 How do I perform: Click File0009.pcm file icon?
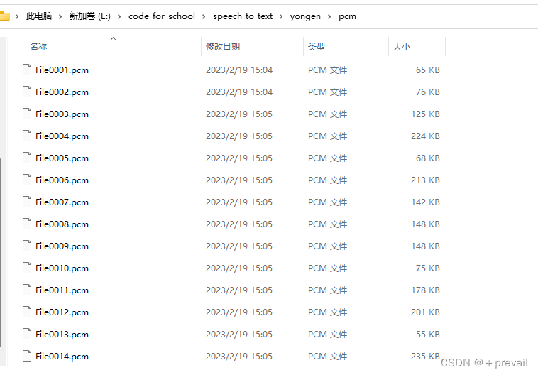[27, 246]
